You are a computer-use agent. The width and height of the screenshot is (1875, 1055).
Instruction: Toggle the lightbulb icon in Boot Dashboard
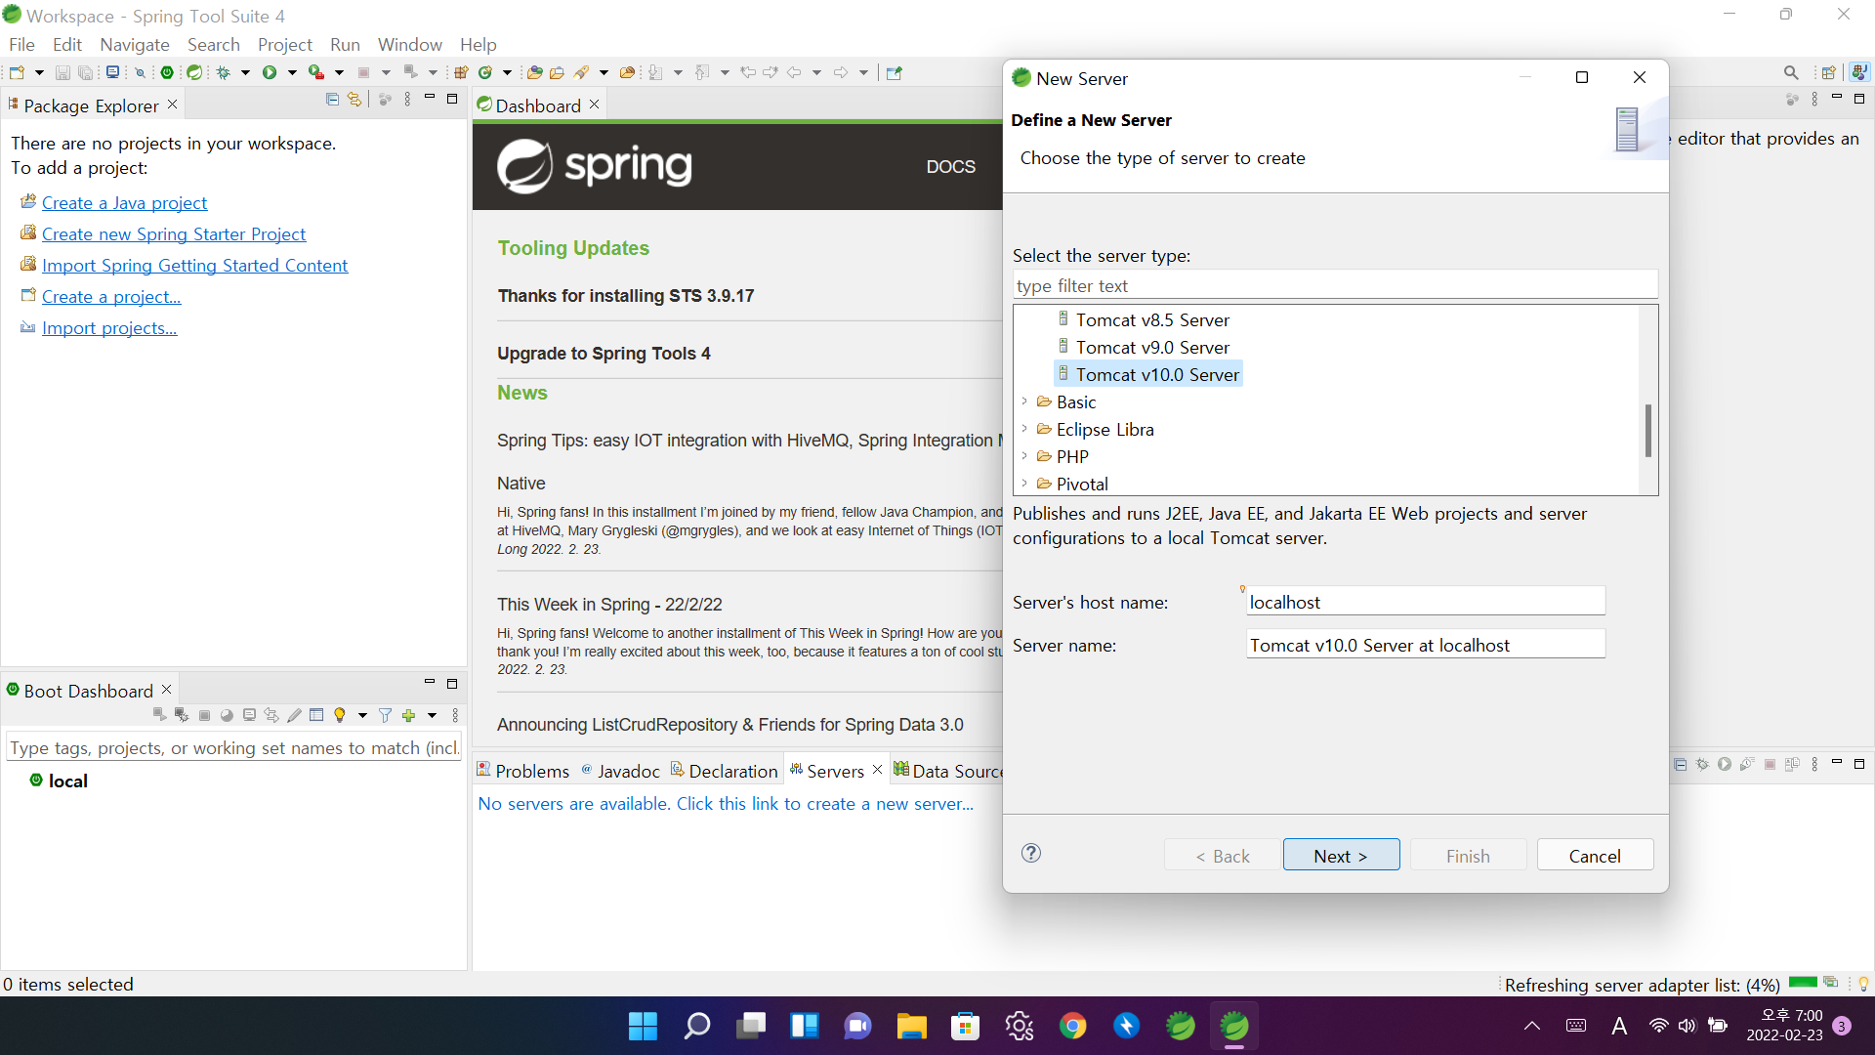click(x=340, y=716)
